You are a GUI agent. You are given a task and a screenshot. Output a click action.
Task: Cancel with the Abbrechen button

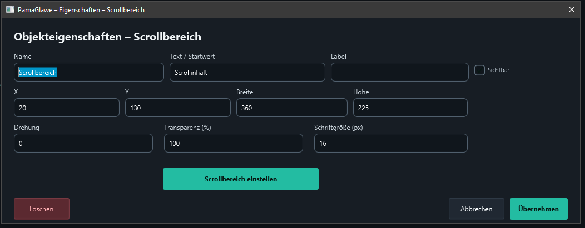477,209
